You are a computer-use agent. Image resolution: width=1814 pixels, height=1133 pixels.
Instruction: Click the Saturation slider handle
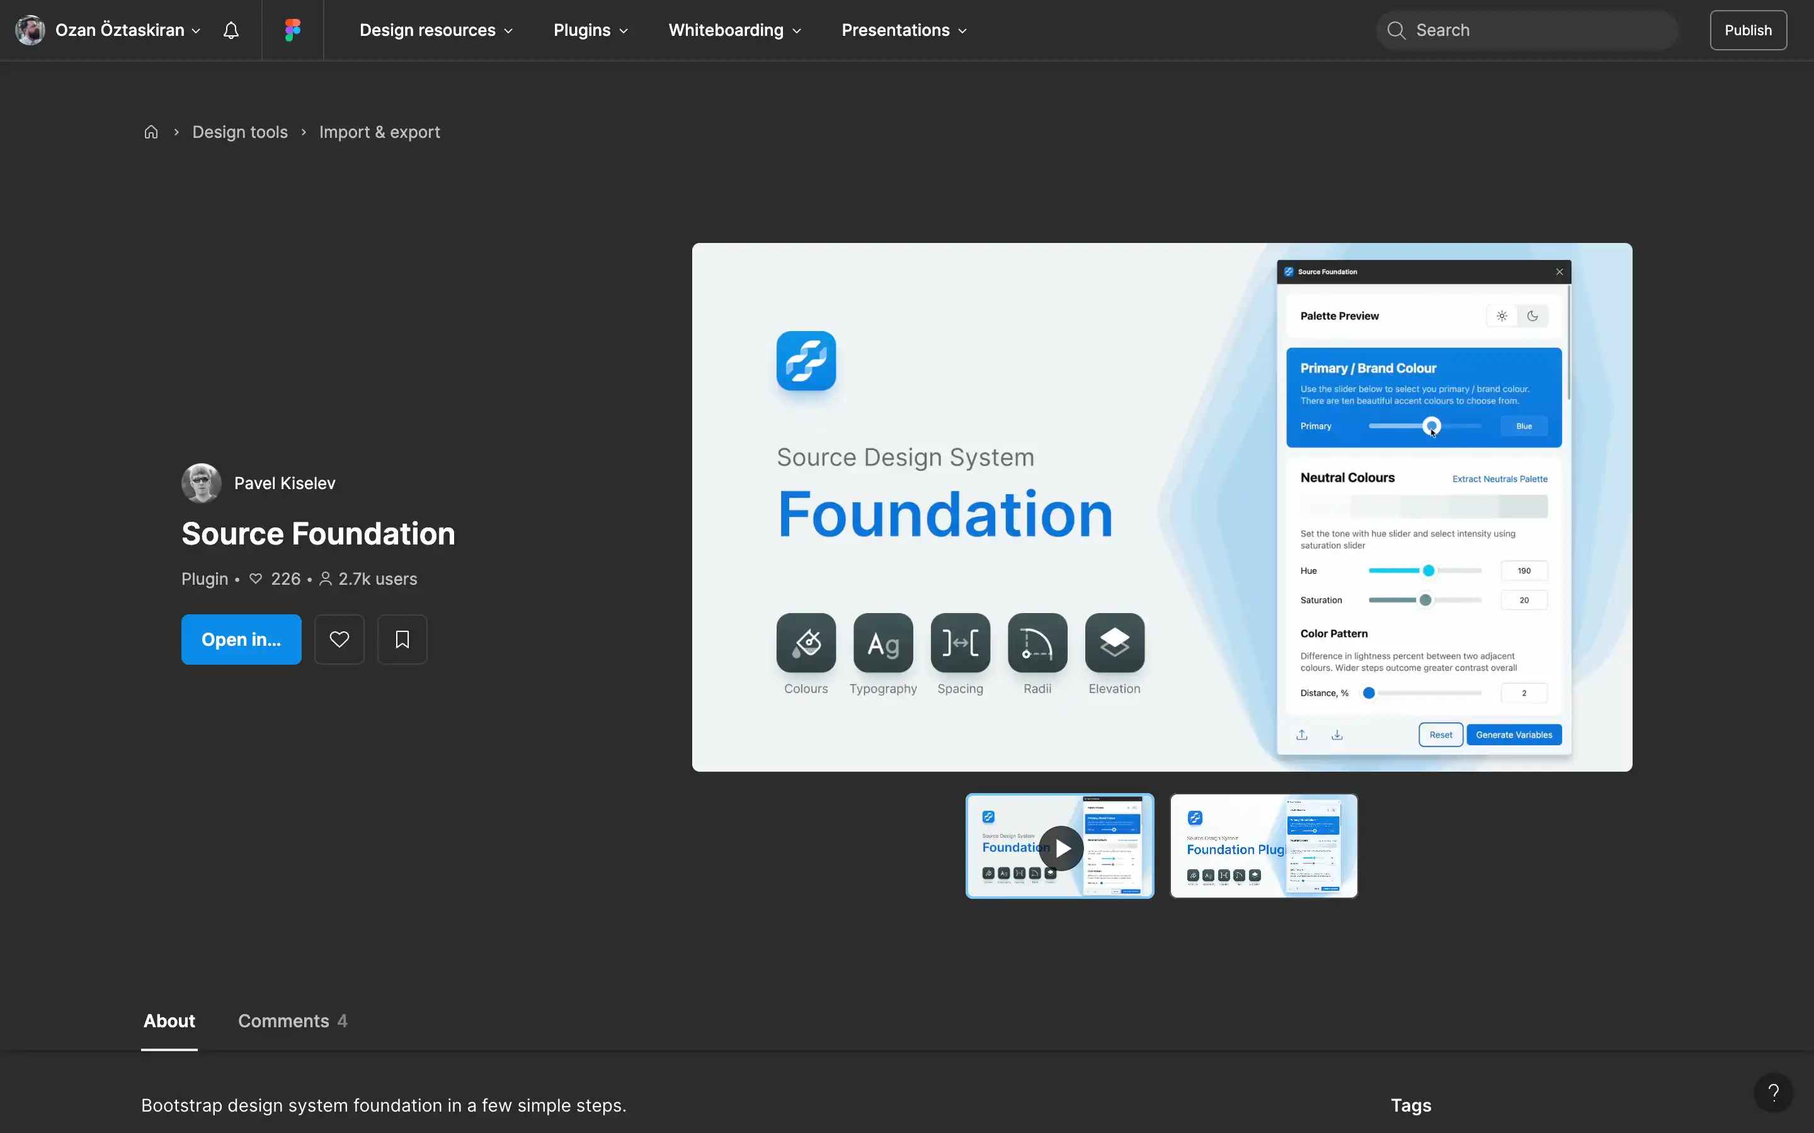(1426, 599)
